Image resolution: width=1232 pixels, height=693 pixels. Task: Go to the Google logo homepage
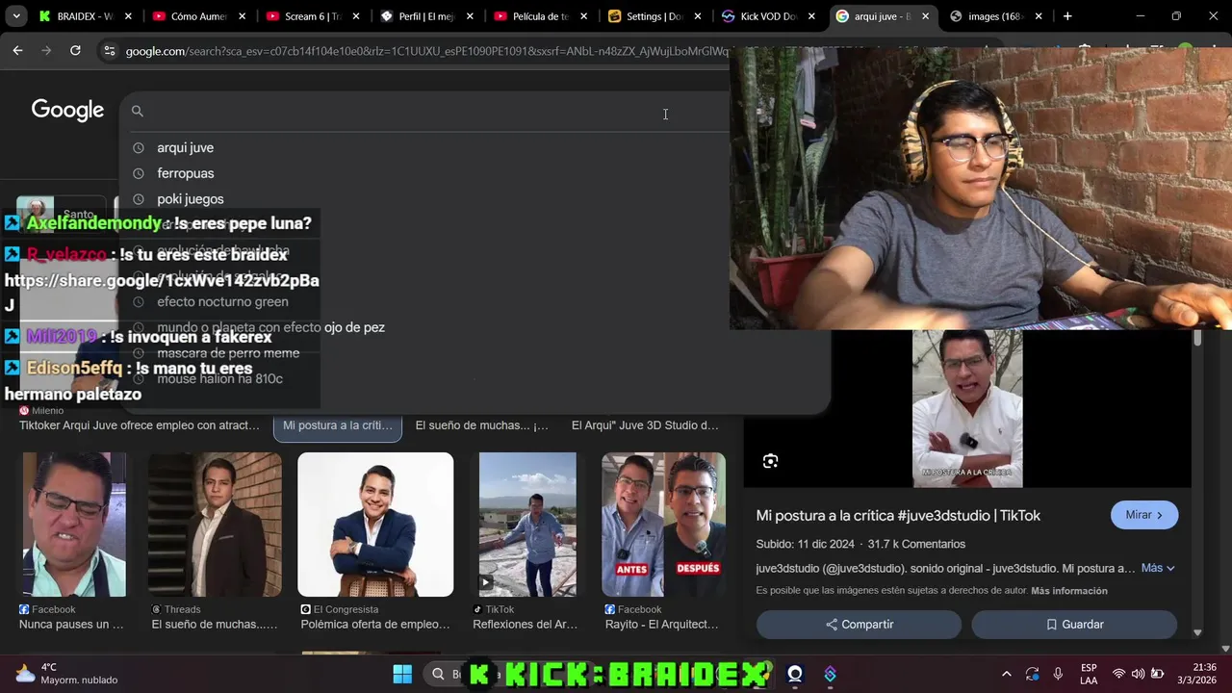pos(67,110)
